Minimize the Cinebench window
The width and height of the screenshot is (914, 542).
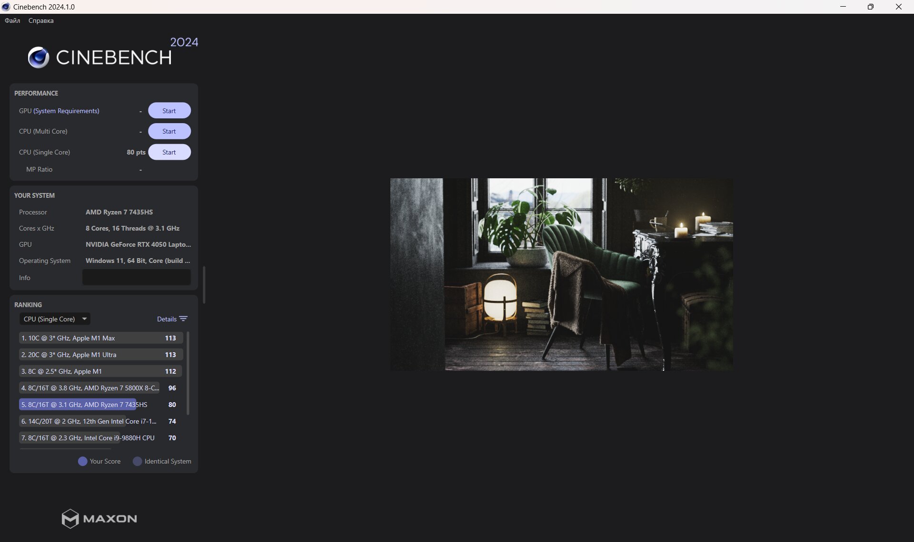coord(843,7)
